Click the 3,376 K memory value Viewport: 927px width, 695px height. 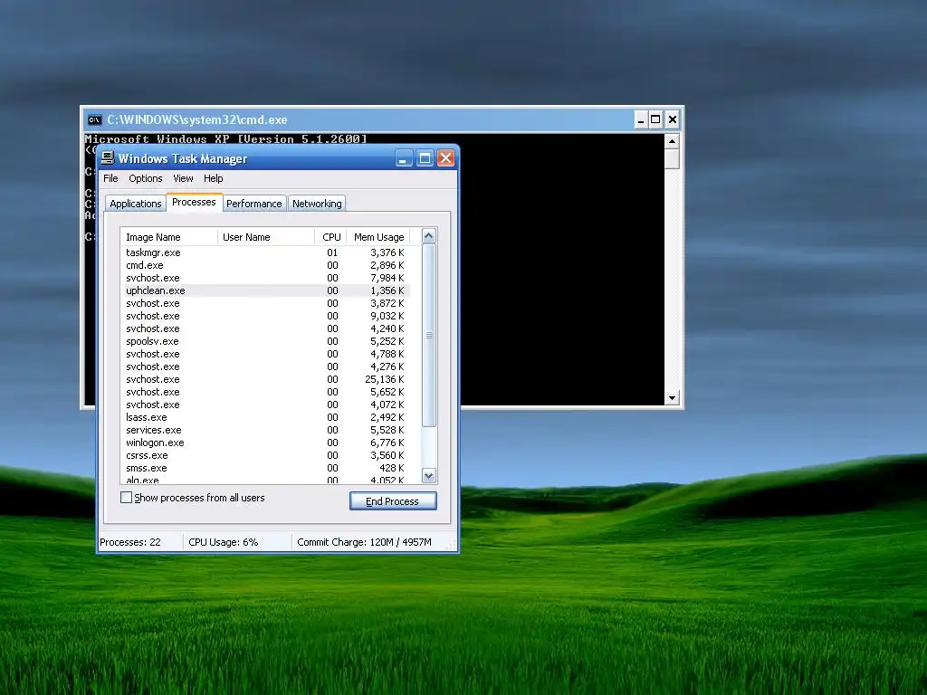pyautogui.click(x=387, y=252)
